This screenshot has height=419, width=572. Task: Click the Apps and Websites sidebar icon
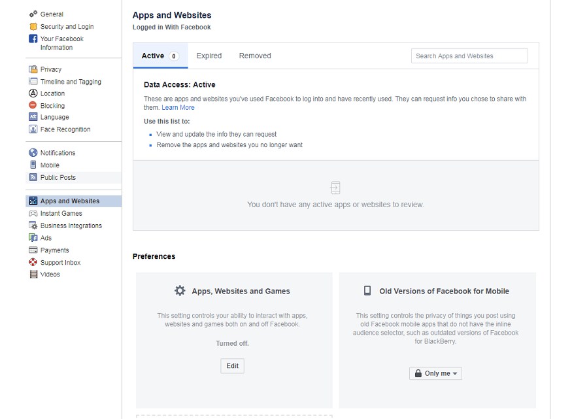(33, 201)
